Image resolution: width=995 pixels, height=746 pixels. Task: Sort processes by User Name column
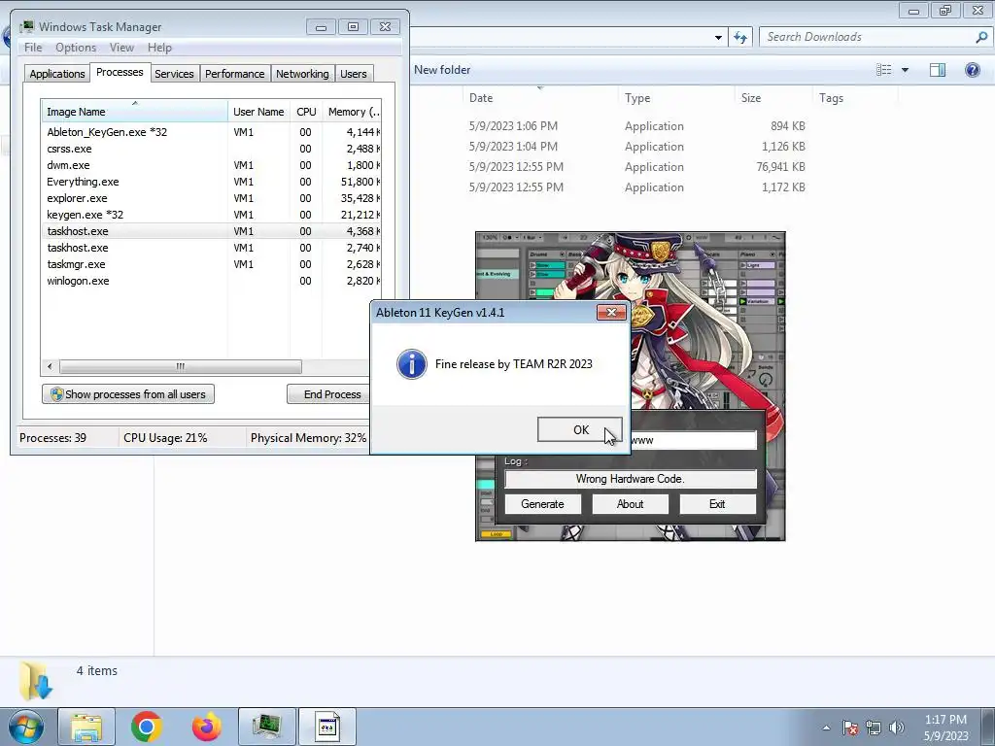pyautogui.click(x=258, y=112)
